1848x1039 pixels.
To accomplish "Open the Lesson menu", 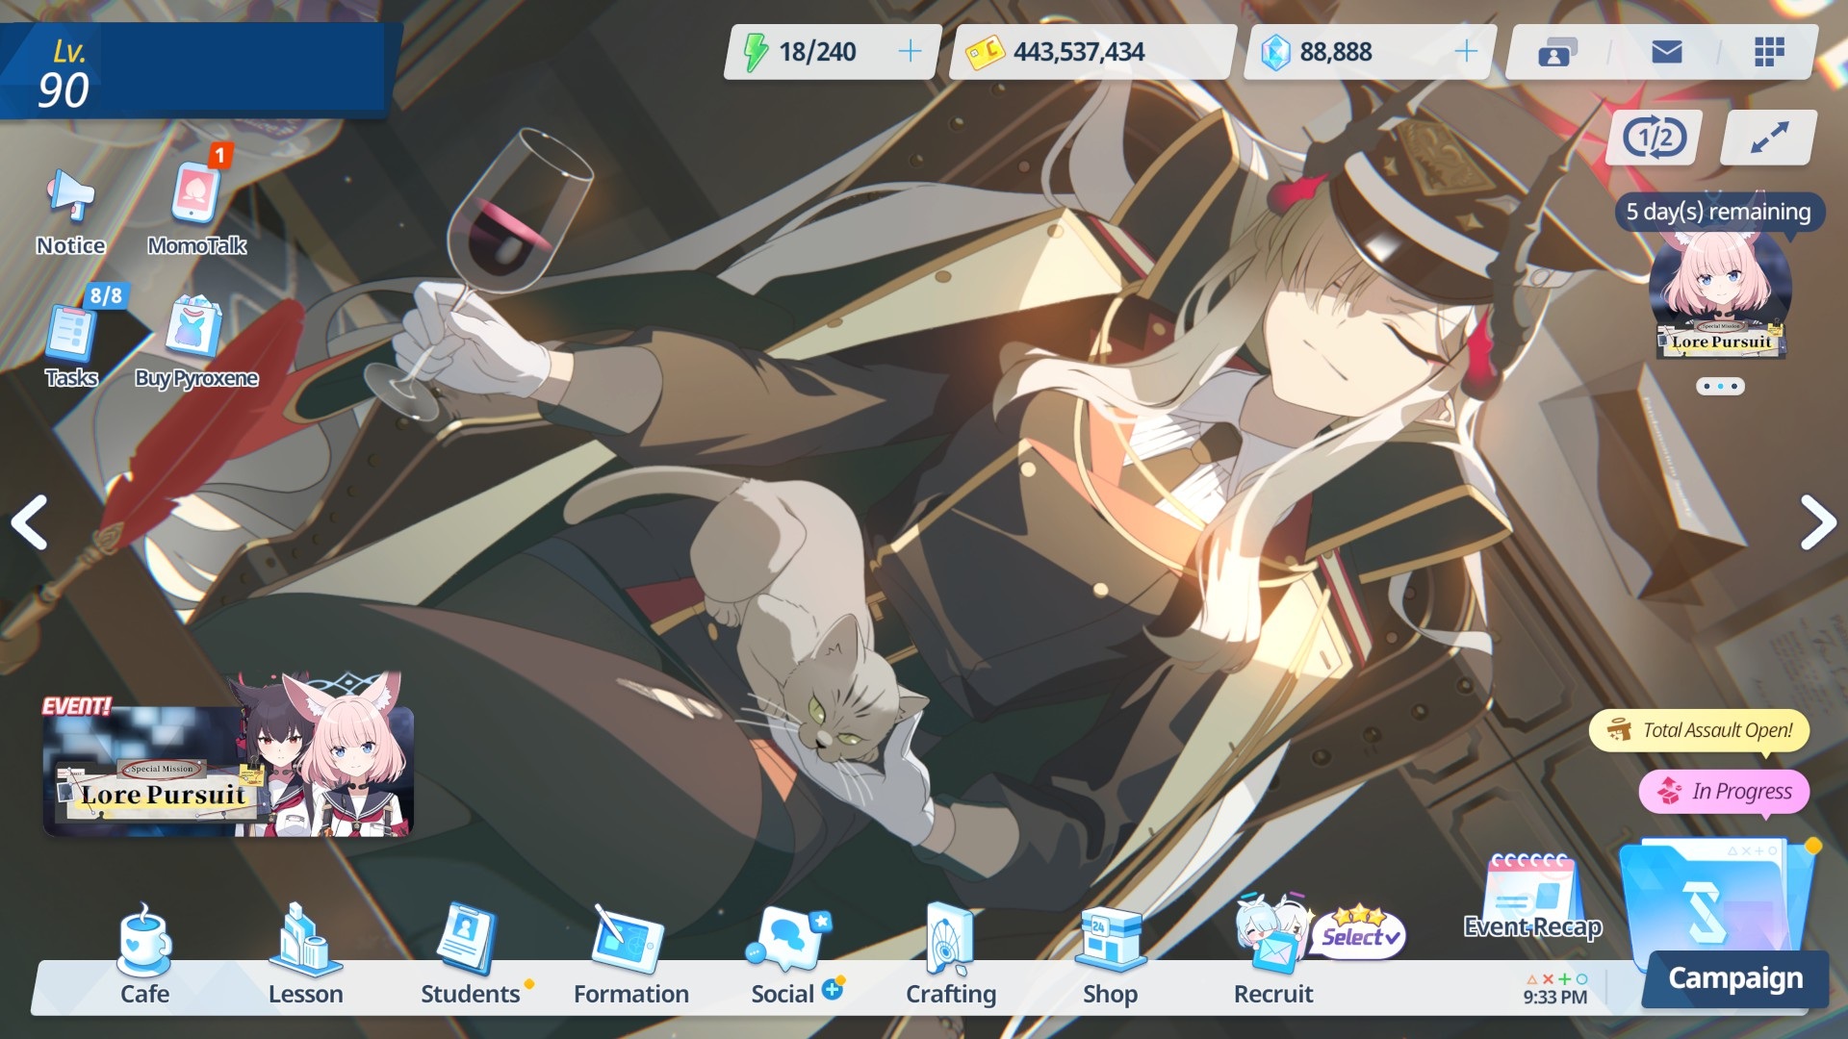I will coord(305,955).
